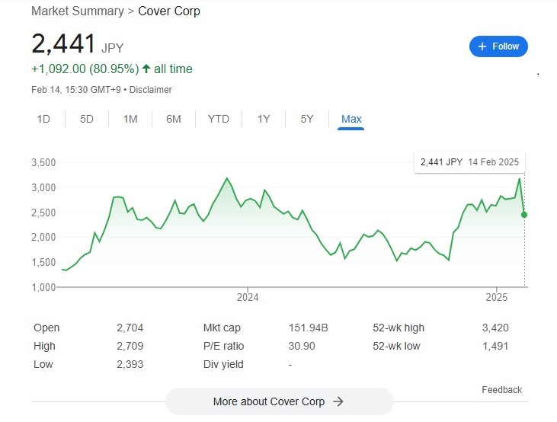Click the 2,441 JPY price tooltip
The image size is (557, 422).
coord(469,162)
